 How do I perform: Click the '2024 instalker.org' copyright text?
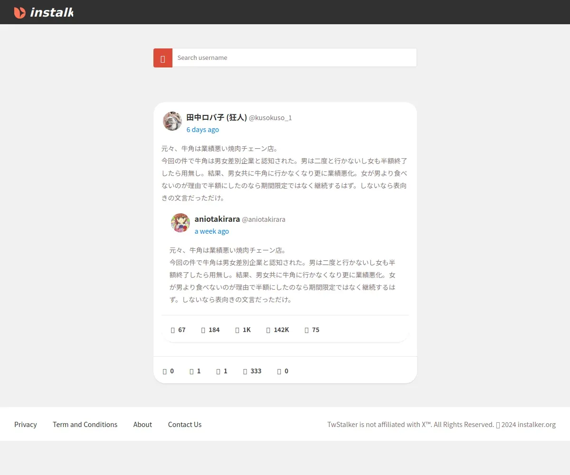pos(529,425)
